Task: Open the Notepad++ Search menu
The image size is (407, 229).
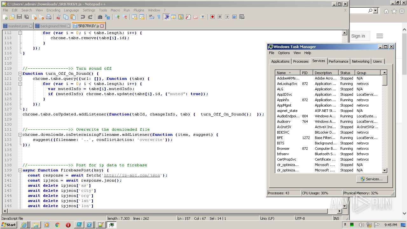Action: pyautogui.click(x=27, y=10)
